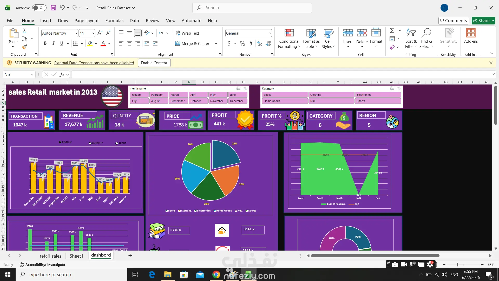Toggle multi-select on Category slicer

click(x=392, y=88)
